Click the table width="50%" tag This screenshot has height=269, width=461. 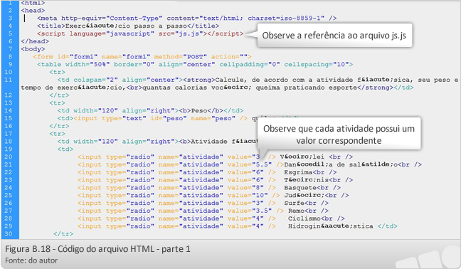tap(195, 64)
